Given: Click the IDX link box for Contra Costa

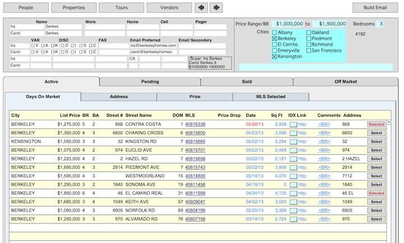Looking at the screenshot, I should [293, 124].
